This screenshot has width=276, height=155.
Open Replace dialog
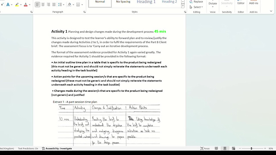click(196, 2)
